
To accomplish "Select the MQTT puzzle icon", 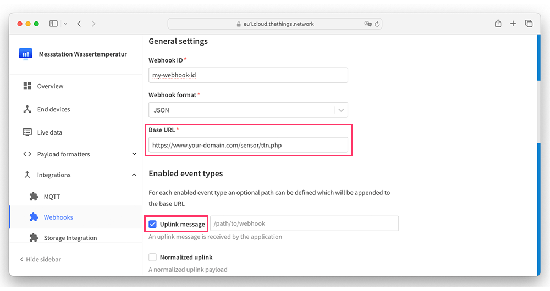I will click(x=34, y=197).
